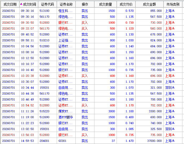Select time 10:34:44 row
The image size is (184, 144).
(x=27, y=88)
